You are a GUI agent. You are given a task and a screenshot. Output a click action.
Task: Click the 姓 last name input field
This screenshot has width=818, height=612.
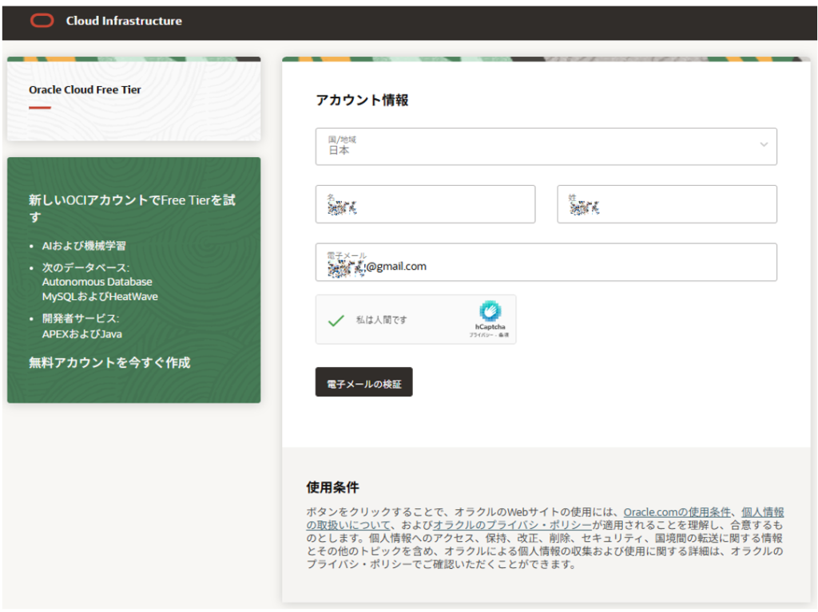666,205
